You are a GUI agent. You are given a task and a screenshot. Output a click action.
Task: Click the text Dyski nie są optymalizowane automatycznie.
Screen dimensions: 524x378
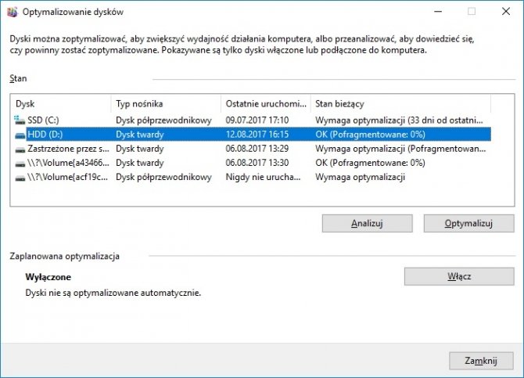pos(113,293)
